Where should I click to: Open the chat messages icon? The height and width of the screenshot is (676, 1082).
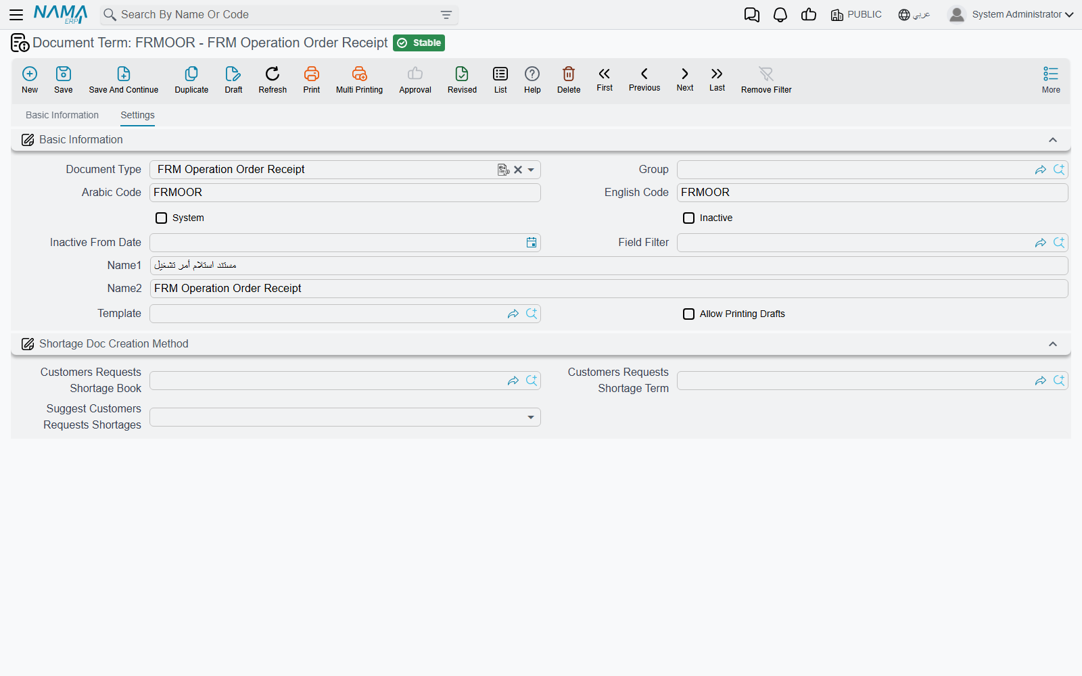tap(751, 15)
